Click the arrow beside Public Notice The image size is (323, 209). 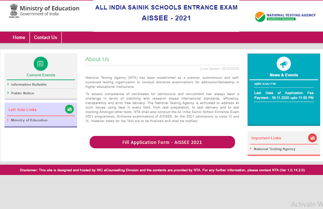pyautogui.click(x=8, y=93)
